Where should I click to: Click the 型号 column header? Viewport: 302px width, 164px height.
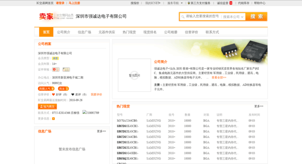tap(120, 115)
